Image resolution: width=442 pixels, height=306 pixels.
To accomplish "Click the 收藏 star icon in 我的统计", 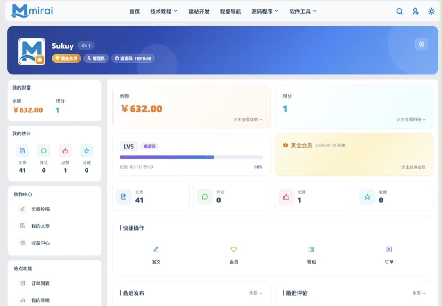I will click(x=86, y=151).
